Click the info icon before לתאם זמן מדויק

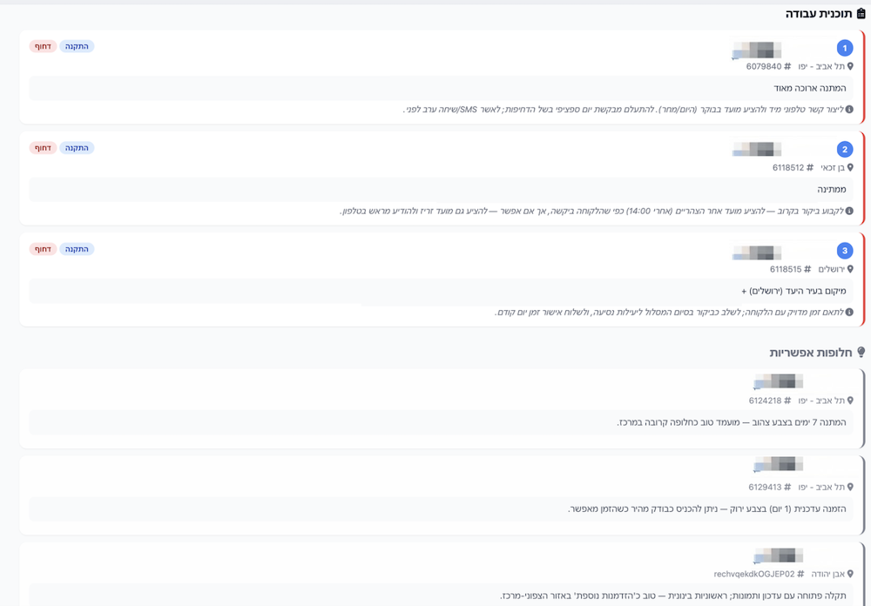pyautogui.click(x=849, y=312)
